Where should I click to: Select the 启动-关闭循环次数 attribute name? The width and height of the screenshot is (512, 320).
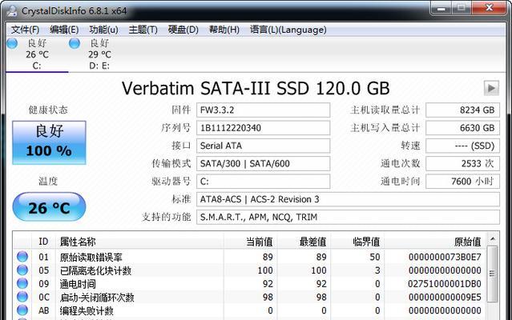click(97, 297)
